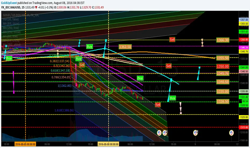250x148 pixels.
Task: Click the 1357.50 price axis tag
Action: [x=244, y=20]
